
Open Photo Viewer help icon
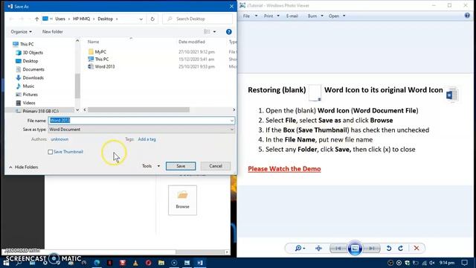coord(467,16)
